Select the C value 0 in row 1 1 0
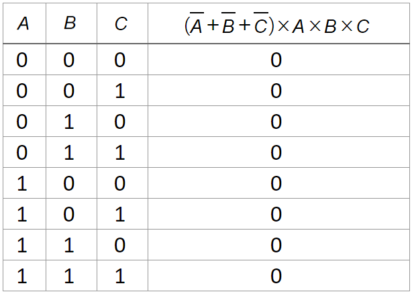414x296 pixels. (x=120, y=246)
